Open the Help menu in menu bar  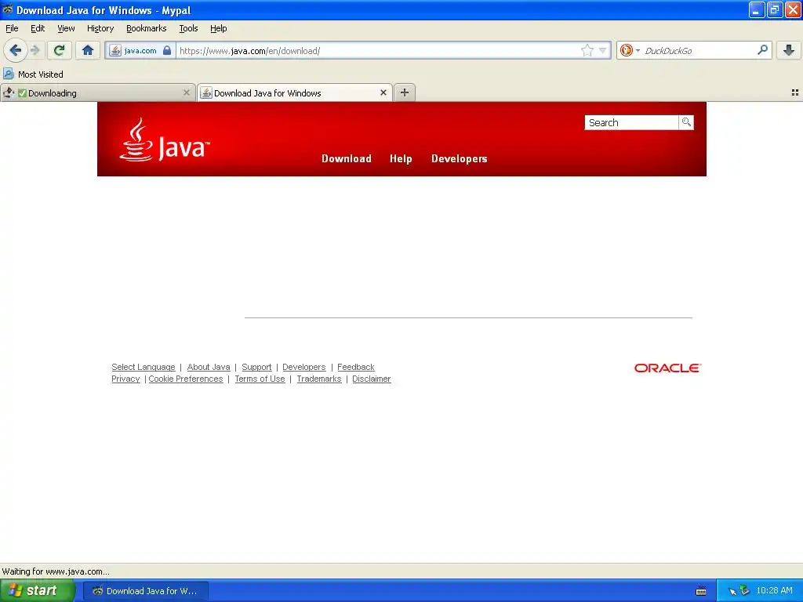pos(219,28)
